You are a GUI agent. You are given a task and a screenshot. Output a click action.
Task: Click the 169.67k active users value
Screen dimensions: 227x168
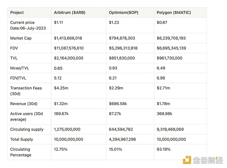(x=61, y=114)
